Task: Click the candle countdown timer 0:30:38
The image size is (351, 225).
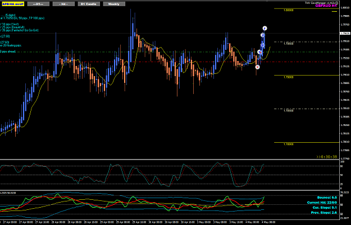Action: (x=327, y=157)
